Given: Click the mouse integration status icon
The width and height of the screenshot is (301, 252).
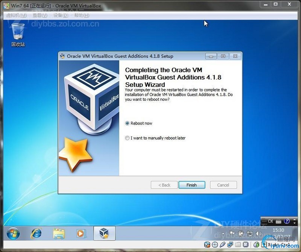Looking at the screenshot, I should (256, 245).
